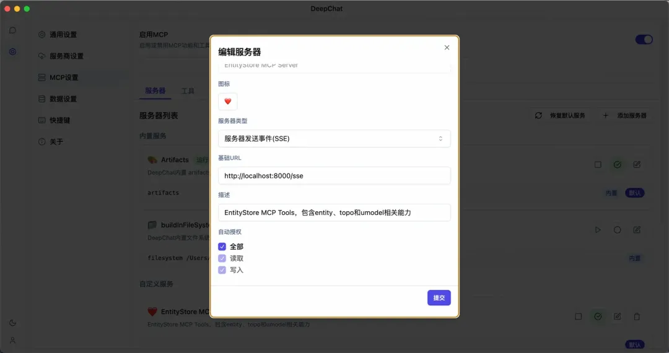Click the Artifacts server palette icon
The width and height of the screenshot is (669, 353).
[x=152, y=160]
